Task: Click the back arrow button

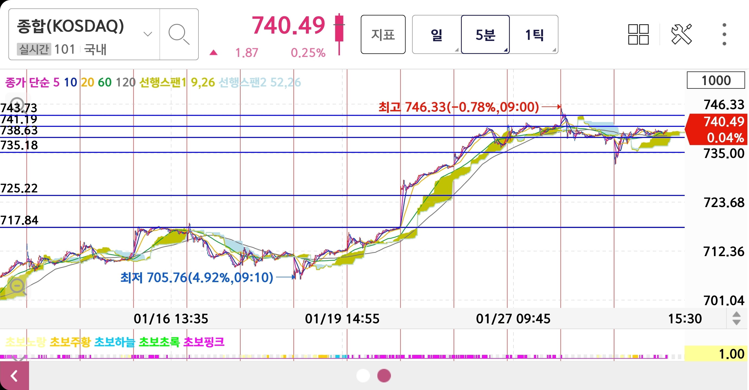Action: [14, 376]
